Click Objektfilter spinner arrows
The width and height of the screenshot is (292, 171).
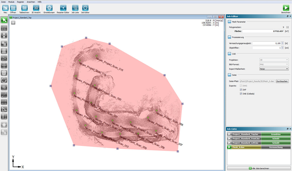coord(283,48)
